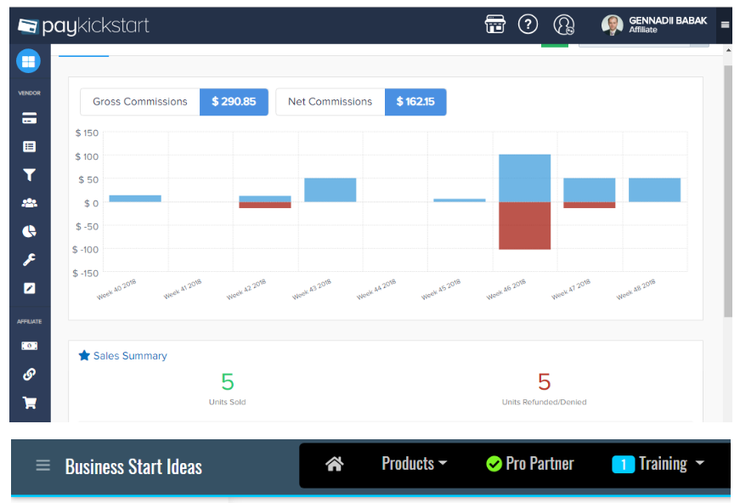Screen dimensions: 740x503
Task: Click the home icon in black navbar
Action: point(335,464)
